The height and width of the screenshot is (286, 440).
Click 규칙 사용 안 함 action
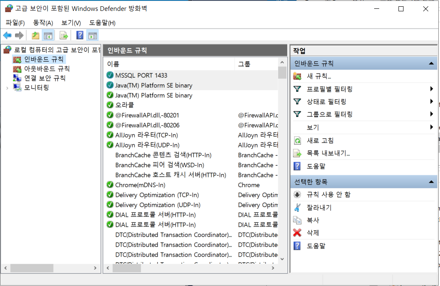[x=328, y=195]
